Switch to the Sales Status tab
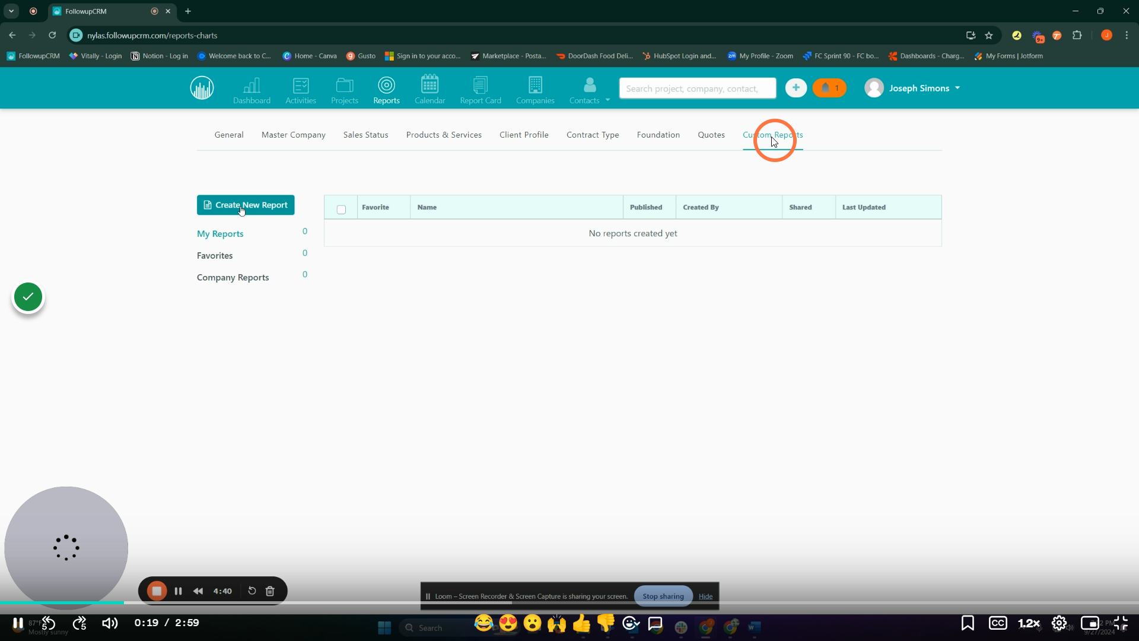The height and width of the screenshot is (641, 1139). (x=365, y=135)
